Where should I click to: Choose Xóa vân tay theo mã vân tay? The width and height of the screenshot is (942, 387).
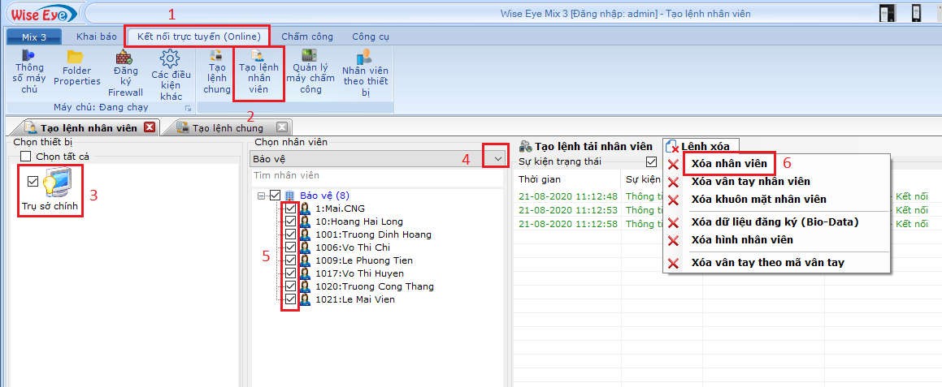point(766,263)
